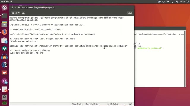Open the Ln 12, Col 62 position dropdown
The image size is (190, 106).
point(115,104)
